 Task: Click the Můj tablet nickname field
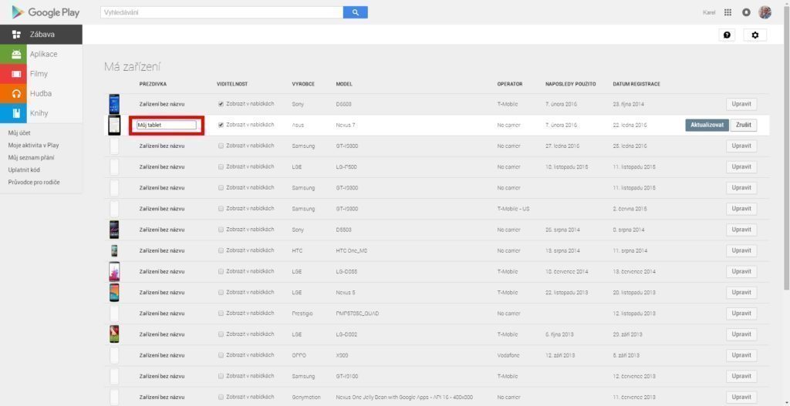point(167,125)
